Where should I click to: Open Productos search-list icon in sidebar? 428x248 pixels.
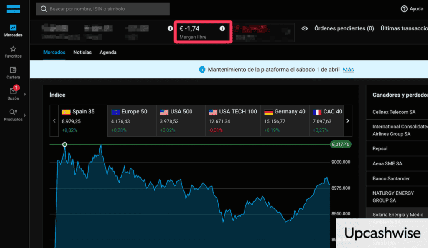tap(13, 112)
